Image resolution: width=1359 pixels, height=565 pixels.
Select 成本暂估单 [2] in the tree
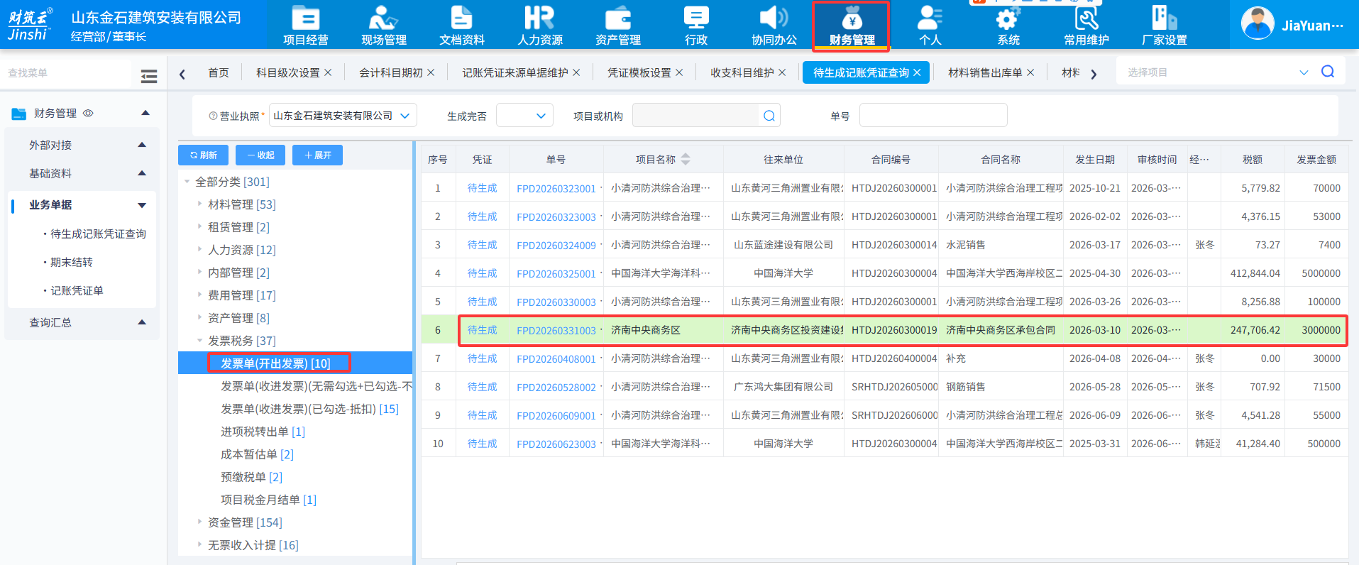257,454
